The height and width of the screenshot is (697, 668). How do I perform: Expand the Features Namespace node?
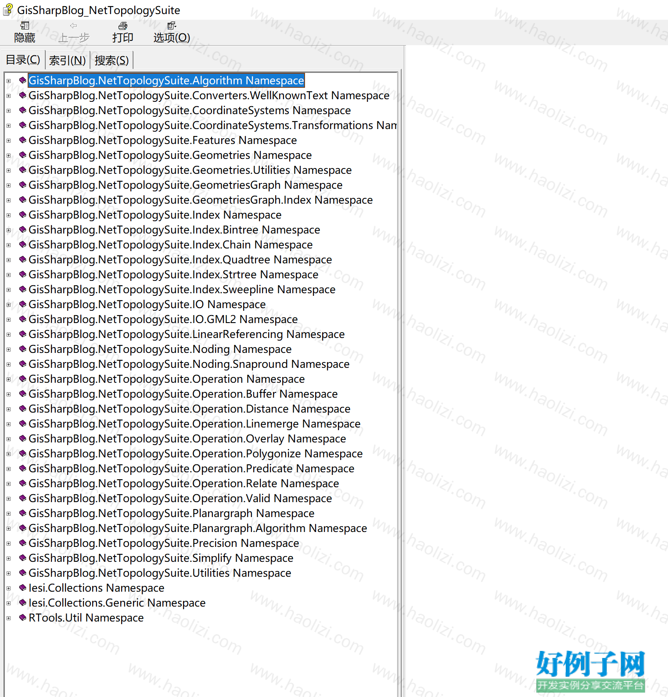point(8,140)
